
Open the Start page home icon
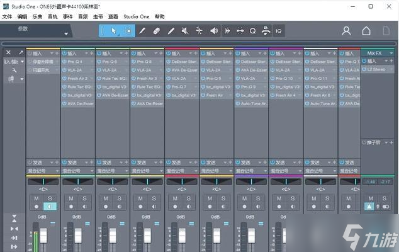point(366,30)
